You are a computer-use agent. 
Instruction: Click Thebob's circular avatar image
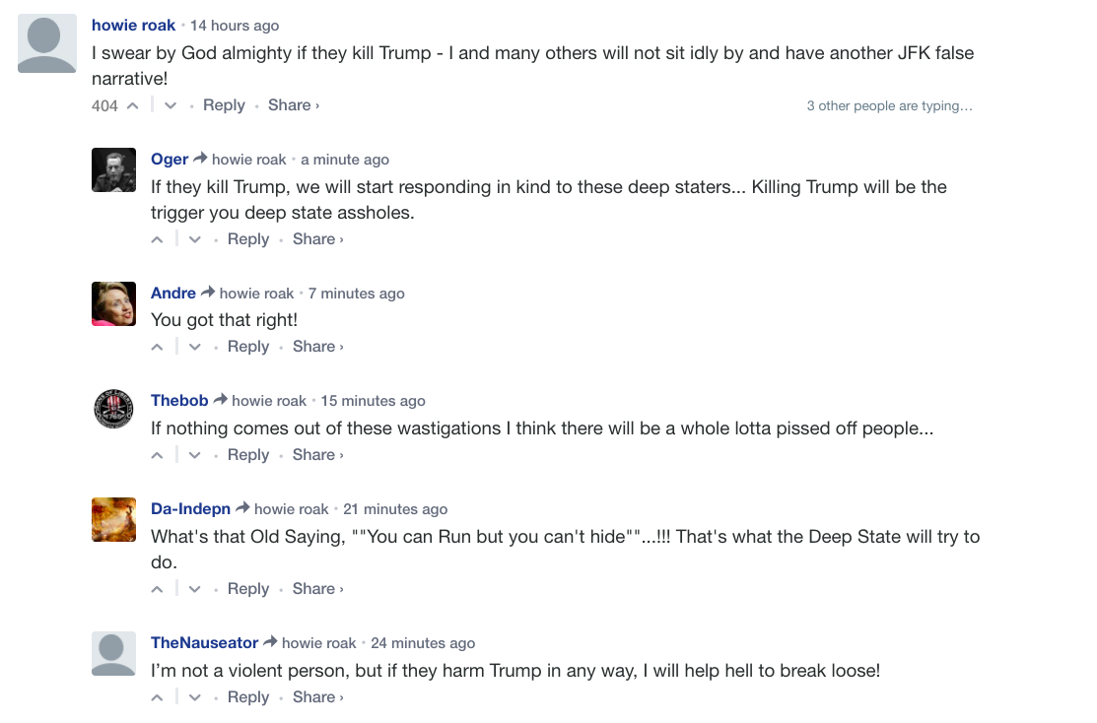click(x=113, y=409)
